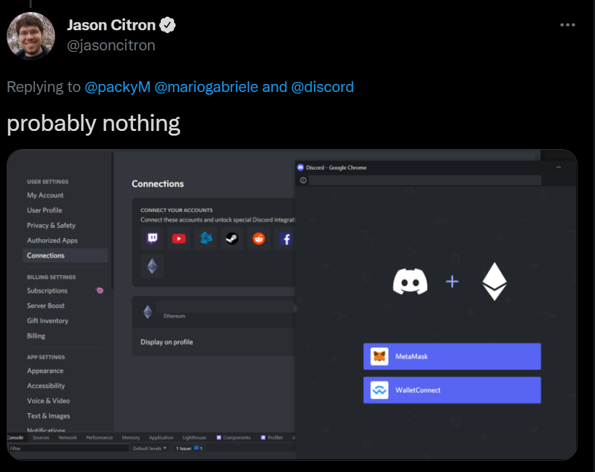Connect a Battle.net account icon
The height and width of the screenshot is (472, 595).
click(206, 238)
